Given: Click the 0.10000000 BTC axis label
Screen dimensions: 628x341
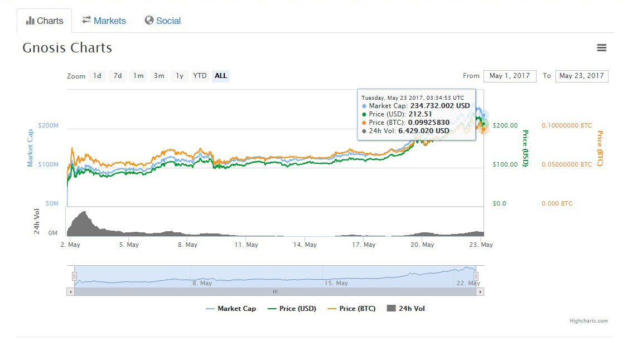Looking at the screenshot, I should pyautogui.click(x=567, y=125).
